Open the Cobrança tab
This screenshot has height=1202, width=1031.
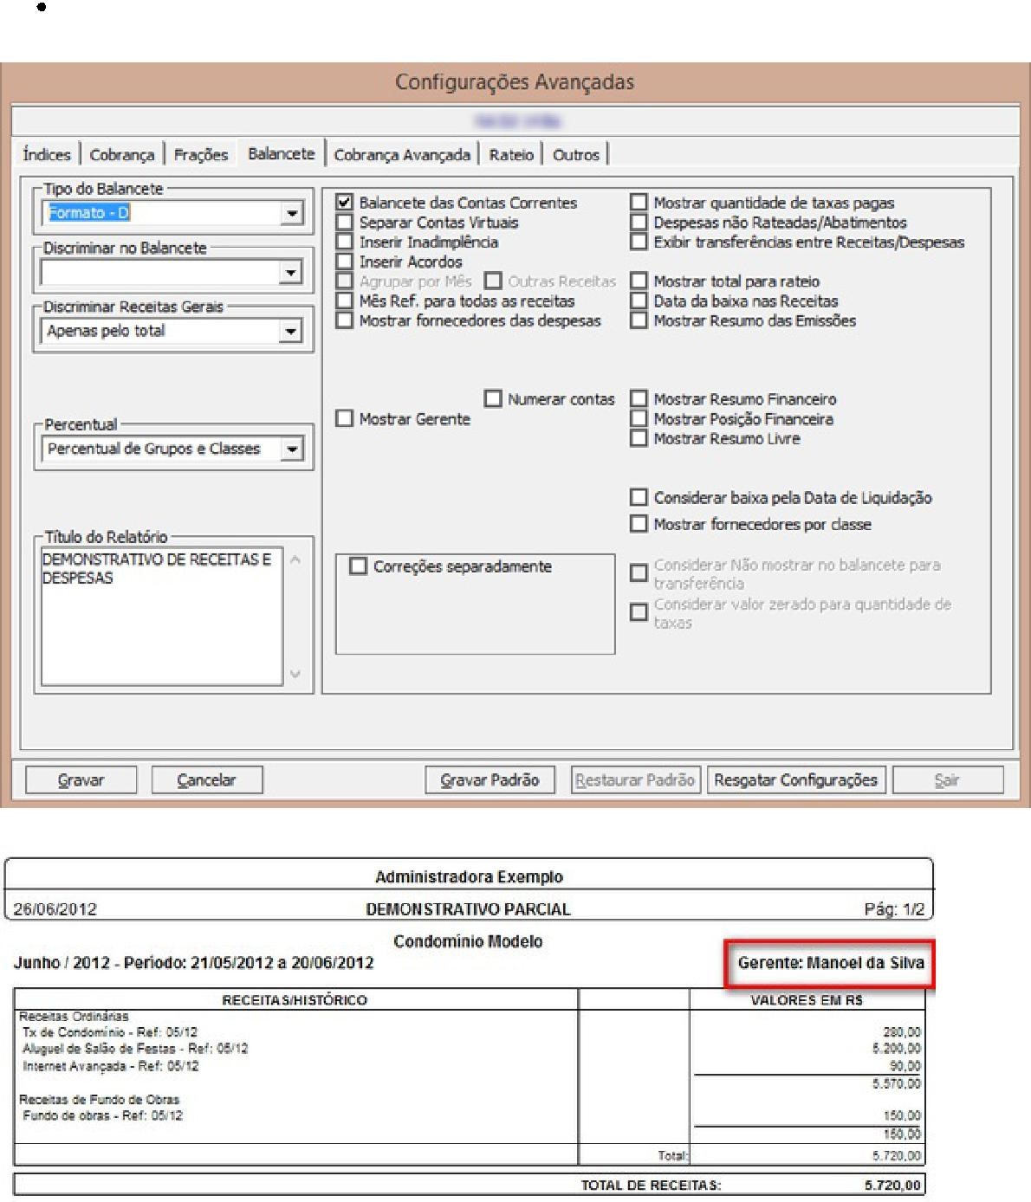click(121, 154)
